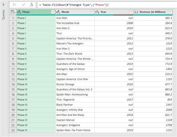Image resolution: width=177 pixels, height=137 pixels.
Task: Click revenue value 2798
Action: 153,125
